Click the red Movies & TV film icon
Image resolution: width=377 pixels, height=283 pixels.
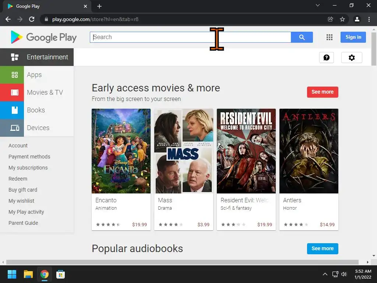(x=15, y=92)
